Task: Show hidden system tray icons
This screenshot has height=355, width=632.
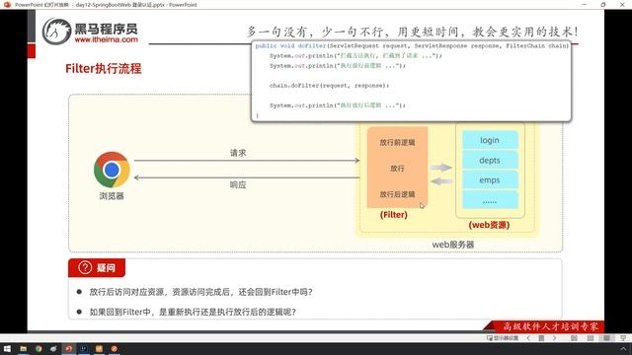Action: [x=623, y=348]
